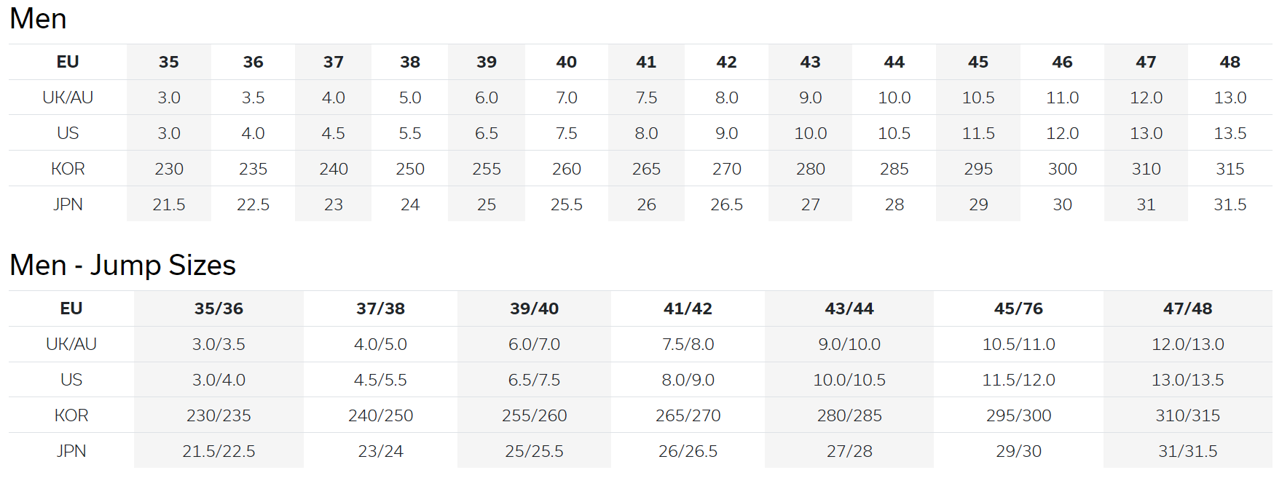Click the 240/250 KOR jump cell
Screen dimensions: 1282x478
point(380,415)
